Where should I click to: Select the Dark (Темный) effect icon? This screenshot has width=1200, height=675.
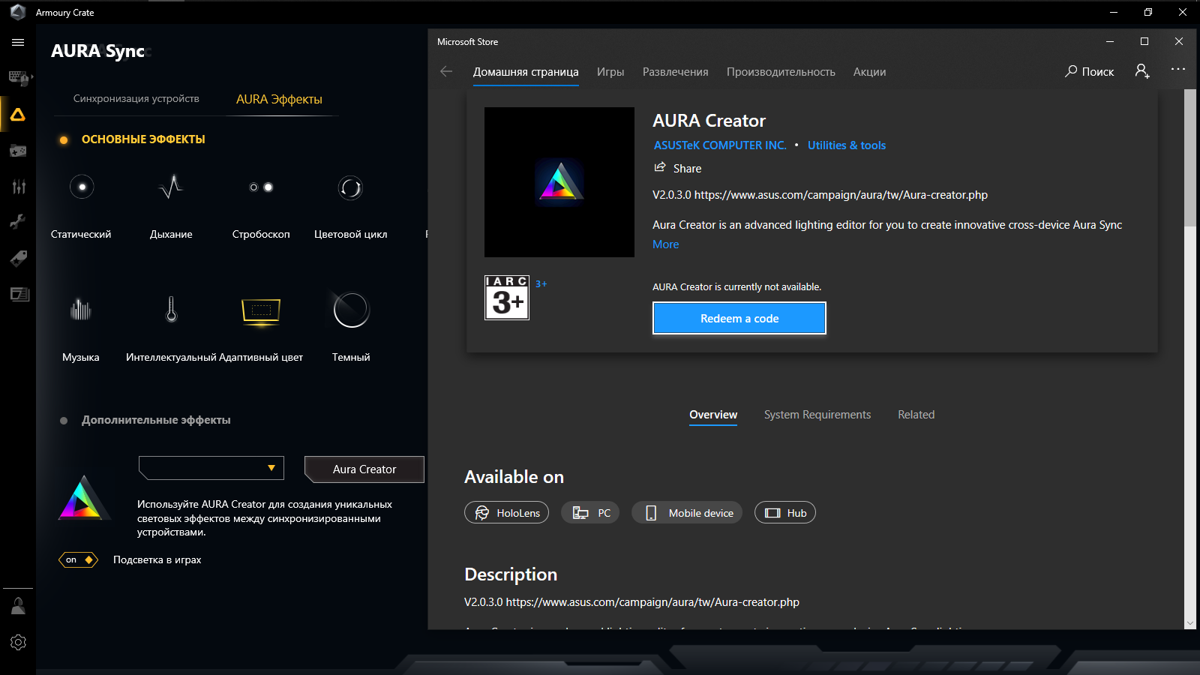pyautogui.click(x=351, y=310)
